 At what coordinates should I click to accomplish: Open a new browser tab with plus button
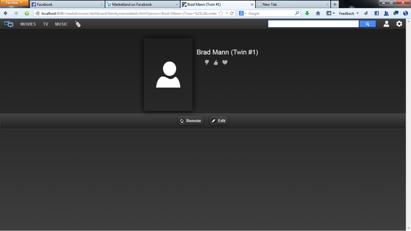[x=335, y=4]
